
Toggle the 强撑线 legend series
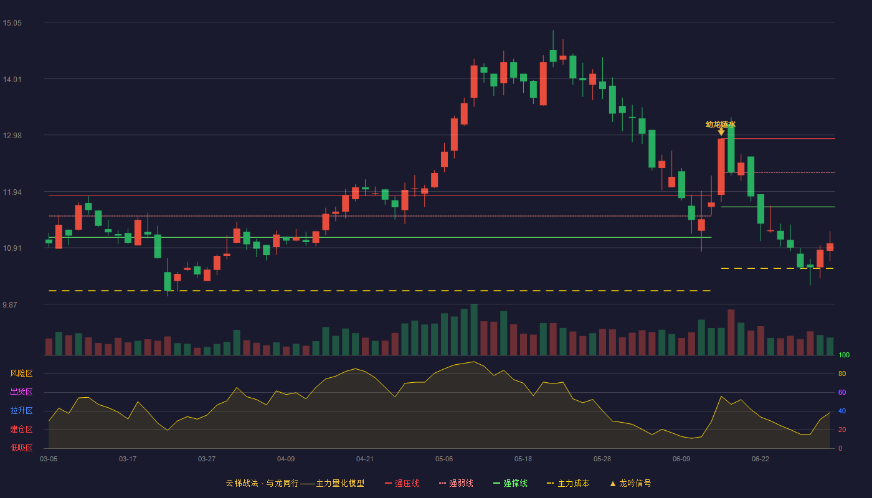pyautogui.click(x=510, y=483)
